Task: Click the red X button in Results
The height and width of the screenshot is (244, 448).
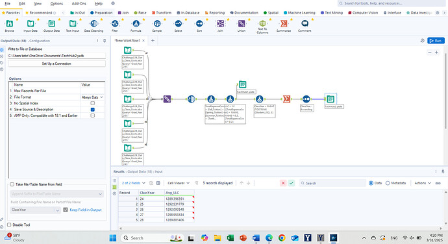Action: [283, 183]
